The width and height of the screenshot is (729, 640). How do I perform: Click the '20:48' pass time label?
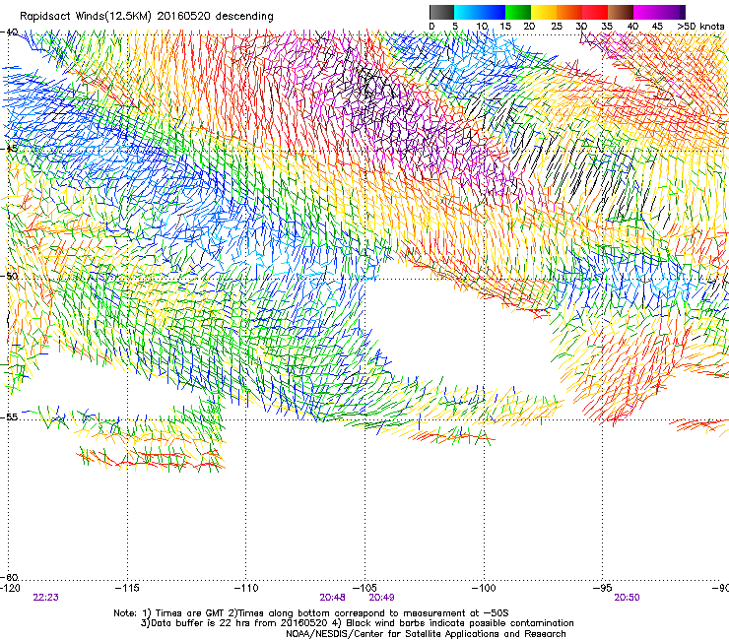pyautogui.click(x=332, y=598)
